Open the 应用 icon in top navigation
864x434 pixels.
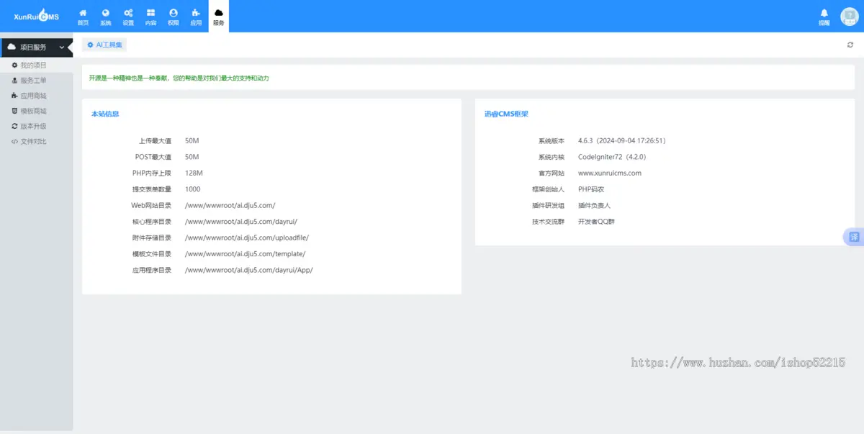tap(195, 12)
